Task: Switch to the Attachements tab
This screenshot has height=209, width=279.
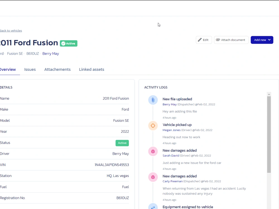Action: point(57,69)
